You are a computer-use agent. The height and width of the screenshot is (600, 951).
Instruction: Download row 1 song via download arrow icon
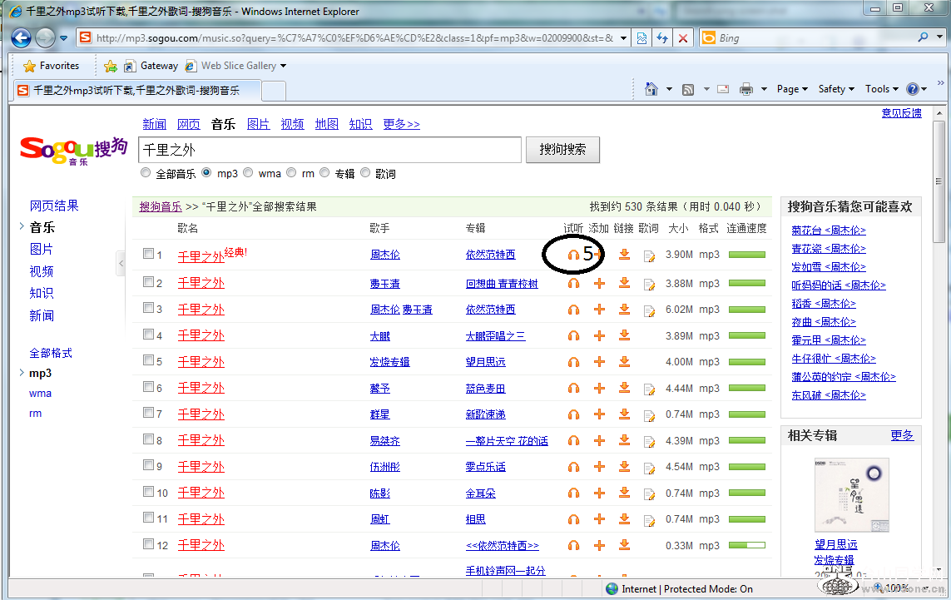tap(624, 254)
